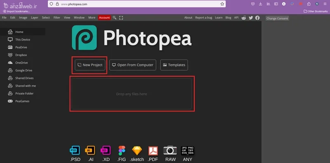Click Import bookmarks link

(16, 11)
